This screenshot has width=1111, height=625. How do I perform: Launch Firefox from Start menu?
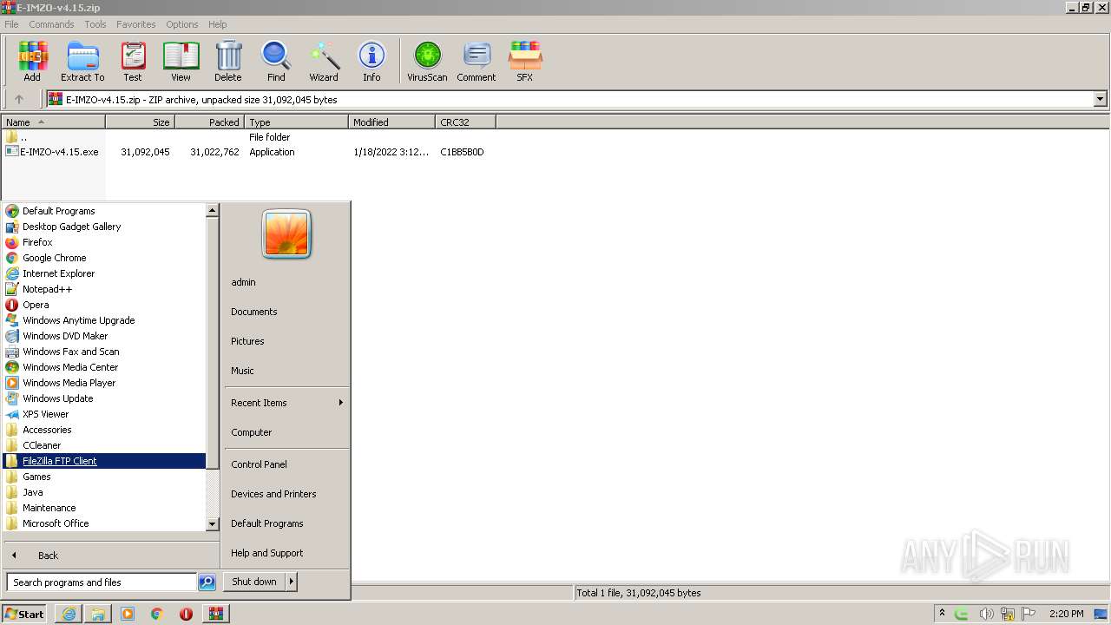(x=104, y=242)
